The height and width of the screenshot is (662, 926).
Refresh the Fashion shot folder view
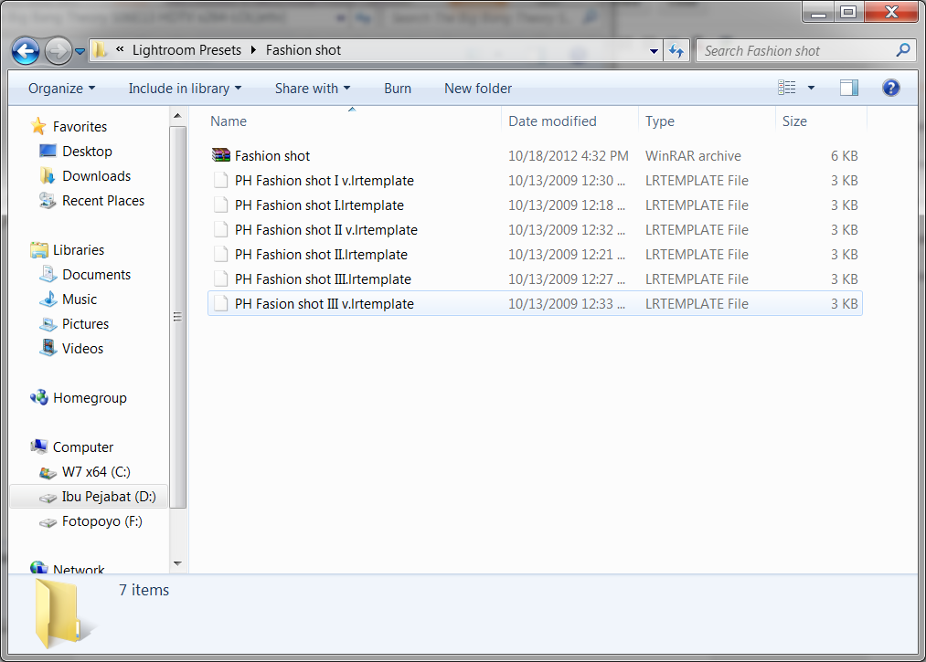tap(676, 51)
